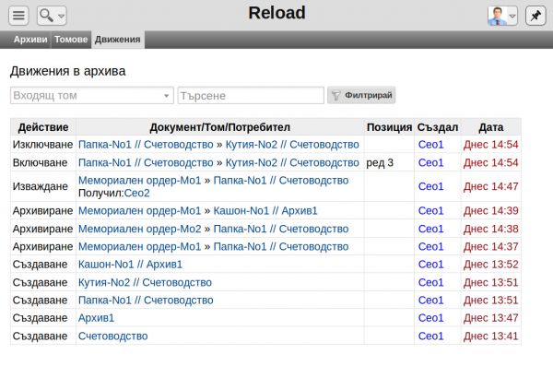Expand the search options arrow
This screenshot has height=366, width=553.
coord(61,17)
